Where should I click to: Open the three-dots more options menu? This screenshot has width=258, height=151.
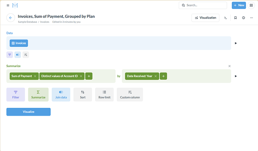251,18
